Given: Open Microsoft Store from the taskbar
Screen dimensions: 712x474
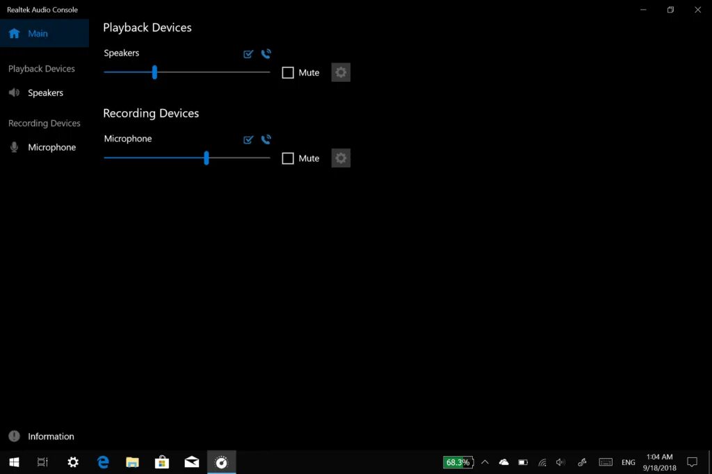Looking at the screenshot, I should (x=161, y=462).
